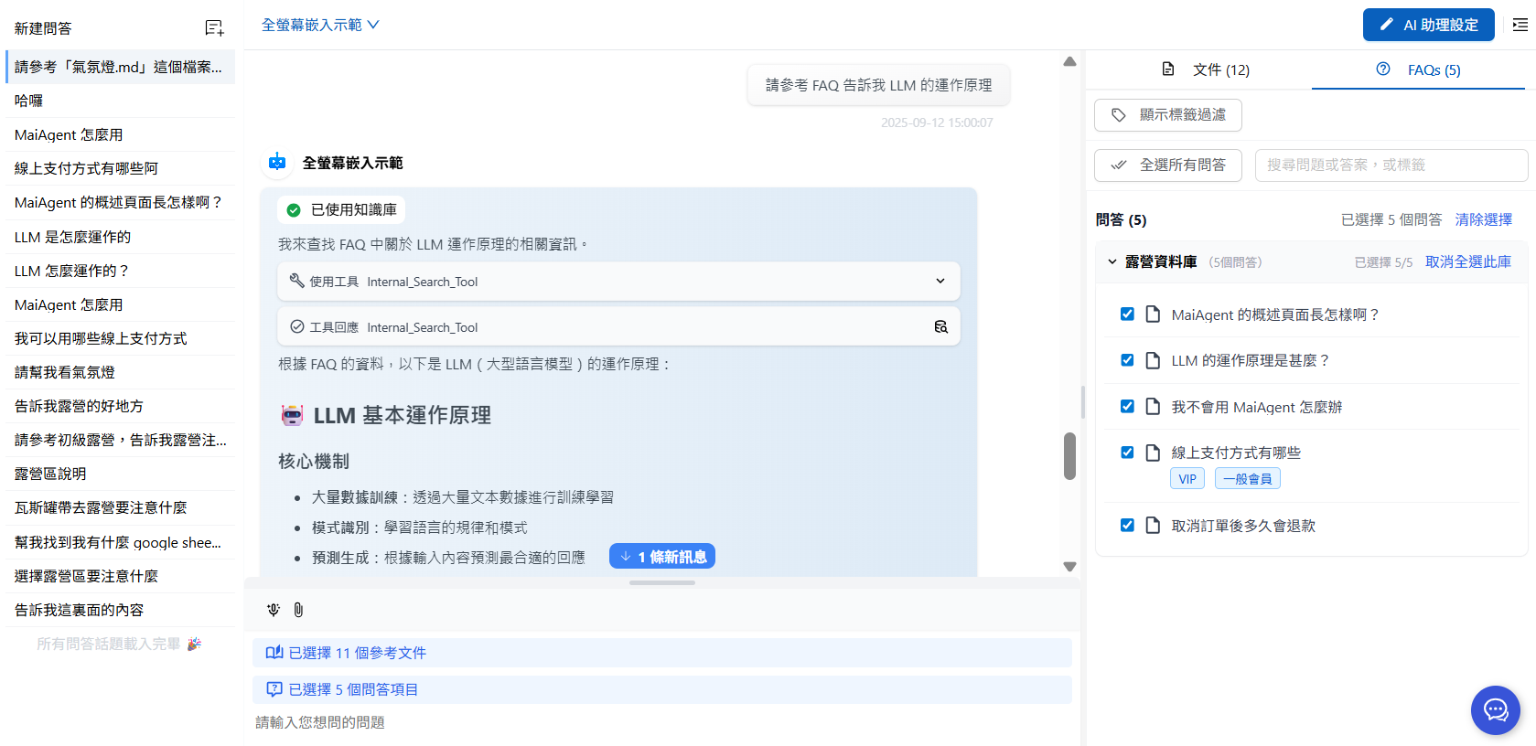Click the paperclip attachment icon
The height and width of the screenshot is (746, 1536).
pyautogui.click(x=298, y=610)
